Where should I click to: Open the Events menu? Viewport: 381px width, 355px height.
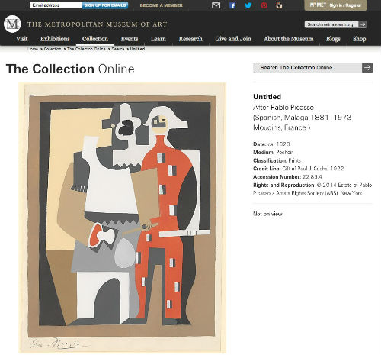coord(130,39)
